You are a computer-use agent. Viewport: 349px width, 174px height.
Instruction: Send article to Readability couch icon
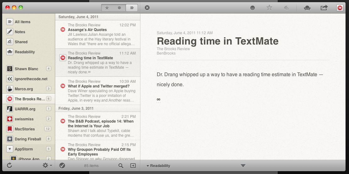[307, 8]
